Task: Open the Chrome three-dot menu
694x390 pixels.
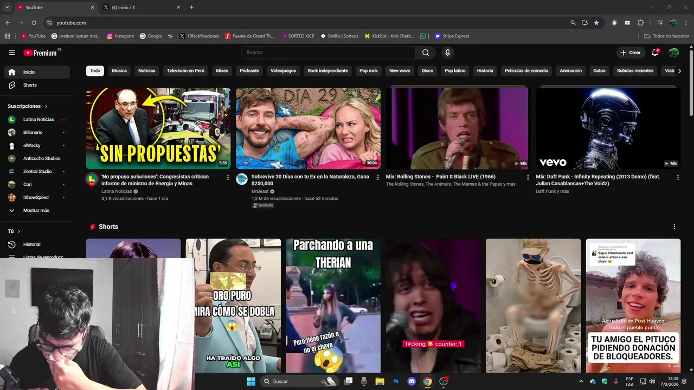Action: 685,23
